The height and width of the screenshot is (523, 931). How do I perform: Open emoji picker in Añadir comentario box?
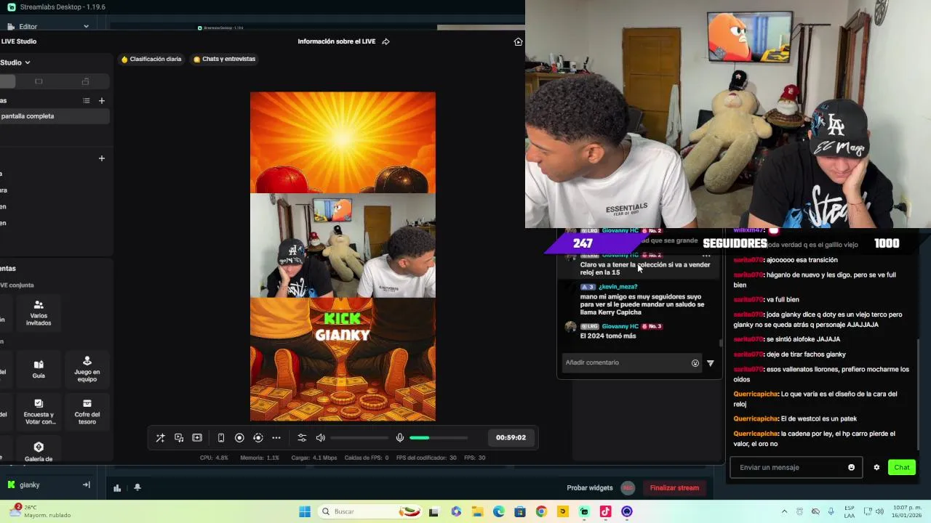[x=695, y=363]
